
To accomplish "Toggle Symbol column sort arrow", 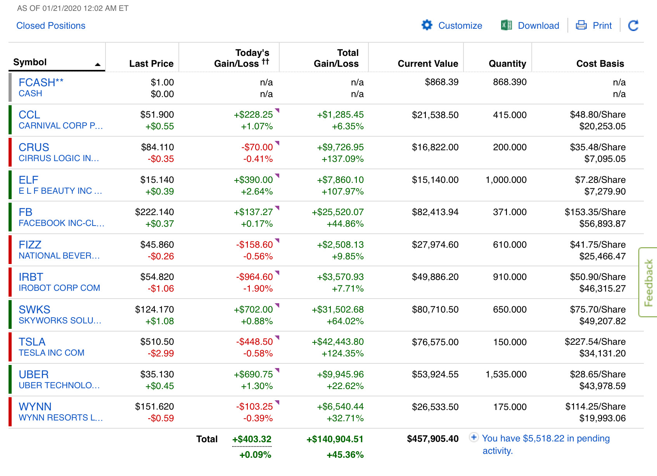I will 98,64.
